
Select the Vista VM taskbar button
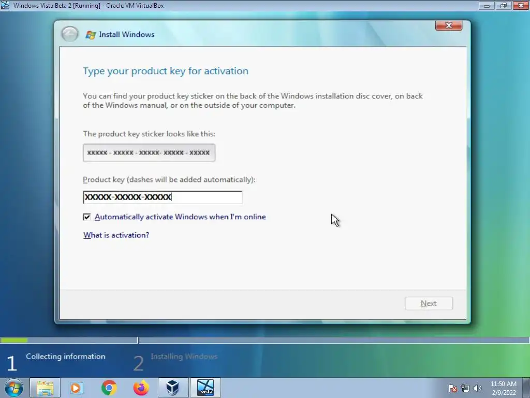pyautogui.click(x=205, y=388)
